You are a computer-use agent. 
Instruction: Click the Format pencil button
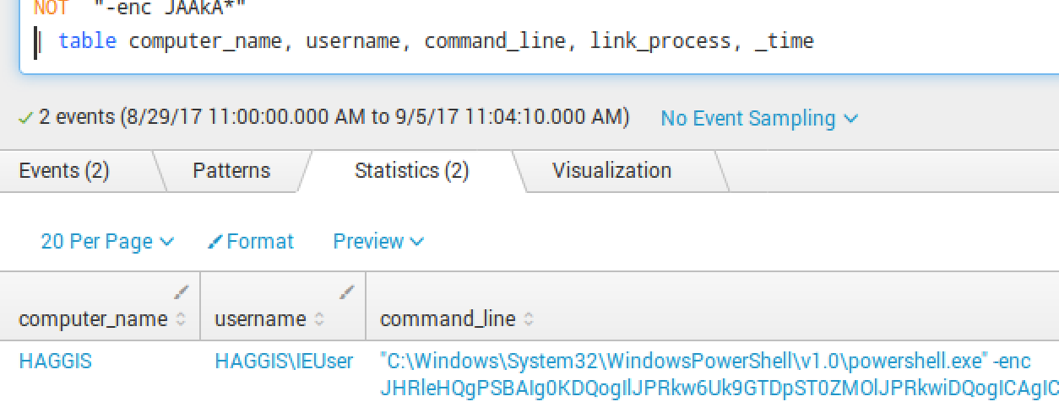click(251, 242)
